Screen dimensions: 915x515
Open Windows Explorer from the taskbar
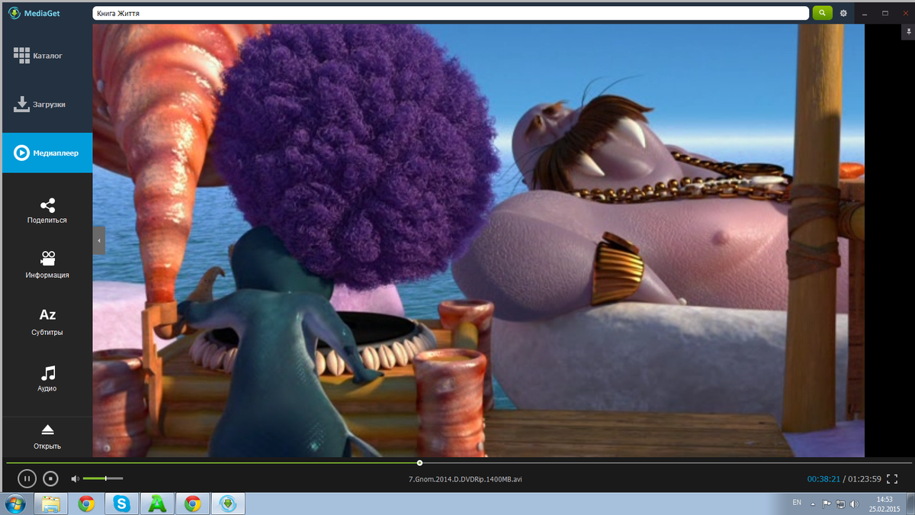pos(51,504)
